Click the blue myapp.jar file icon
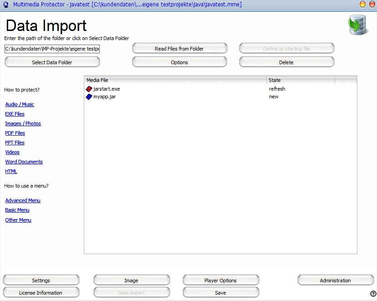377x301 pixels. click(89, 97)
